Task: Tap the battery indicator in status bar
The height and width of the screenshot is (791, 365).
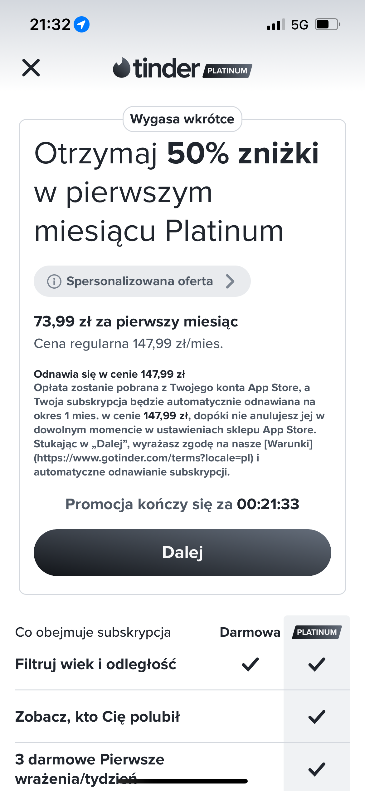Action: pyautogui.click(x=327, y=24)
